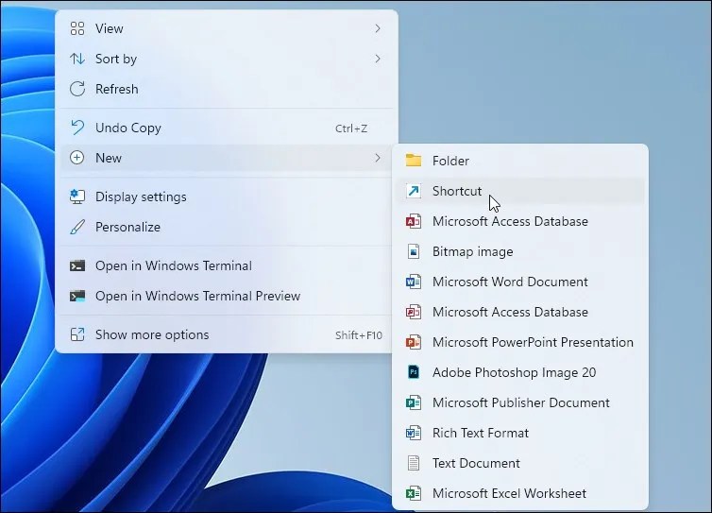
Task: Create a new Folder
Action: click(x=520, y=161)
